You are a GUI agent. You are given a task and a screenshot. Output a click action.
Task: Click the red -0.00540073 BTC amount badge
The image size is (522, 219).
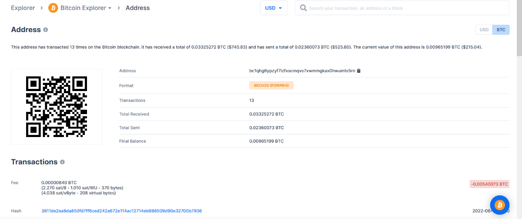[489, 184]
